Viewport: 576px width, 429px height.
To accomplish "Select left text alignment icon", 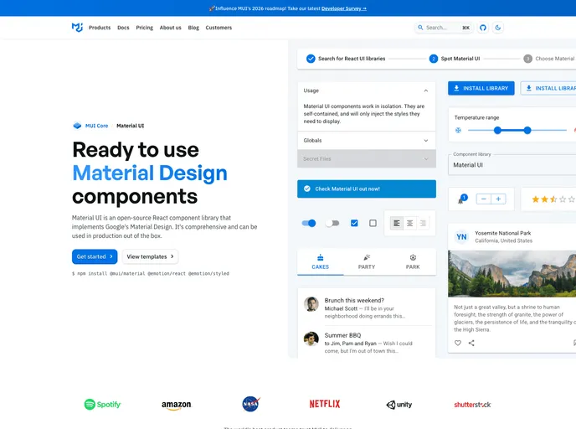I will [x=397, y=223].
